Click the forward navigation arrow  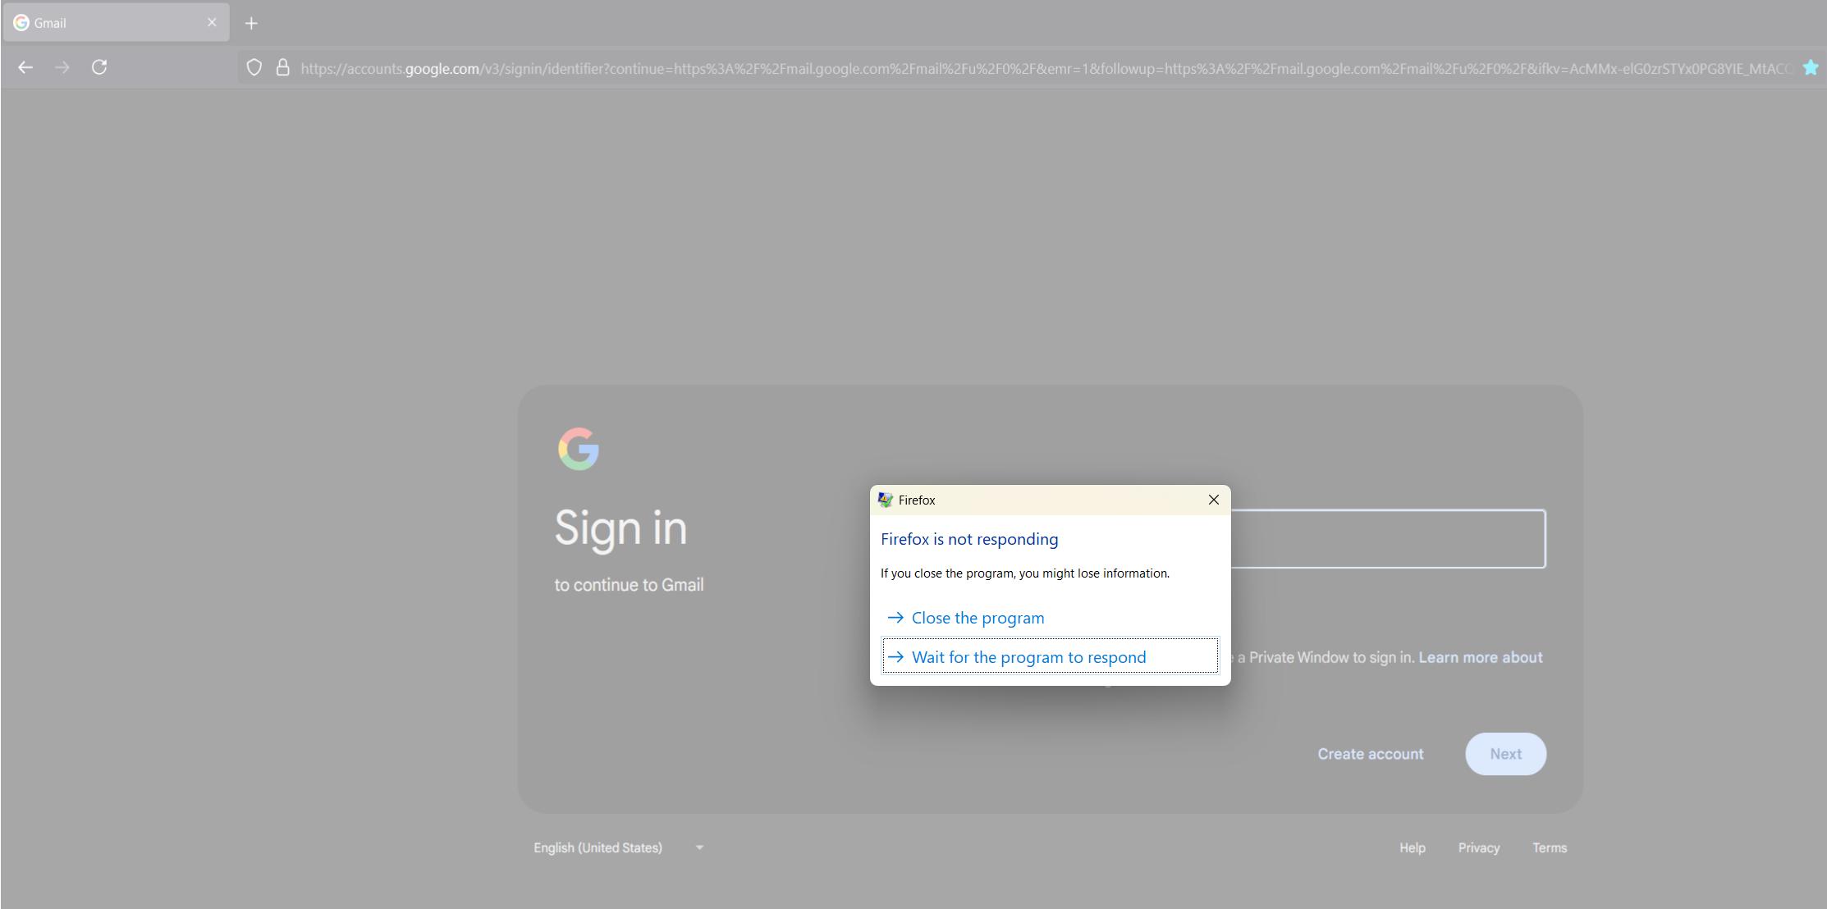pyautogui.click(x=63, y=67)
